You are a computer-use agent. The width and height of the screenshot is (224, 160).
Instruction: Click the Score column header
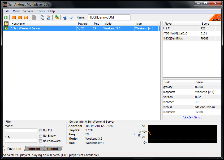pos(208,24)
